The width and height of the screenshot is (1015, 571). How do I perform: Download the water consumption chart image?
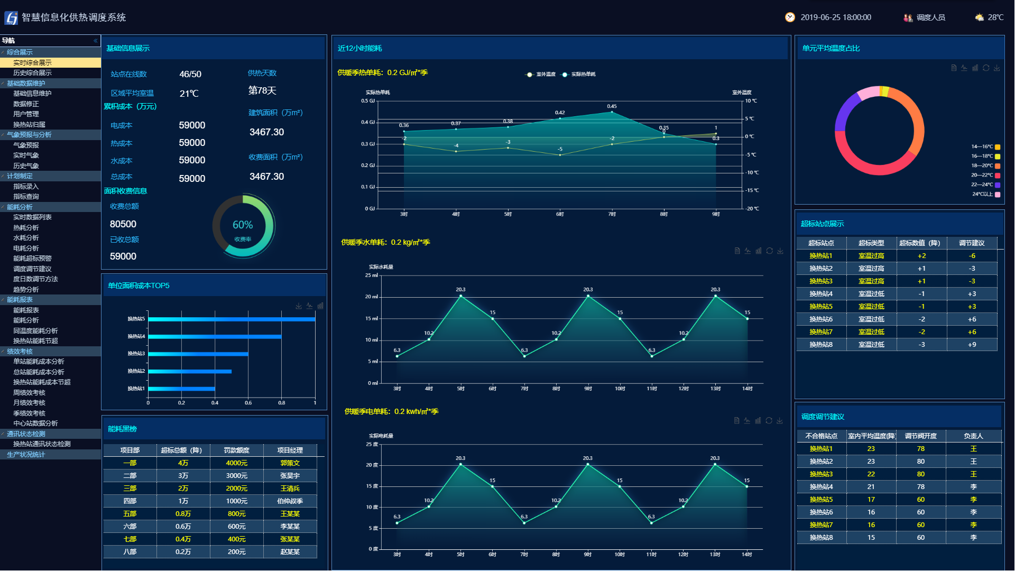tap(780, 251)
